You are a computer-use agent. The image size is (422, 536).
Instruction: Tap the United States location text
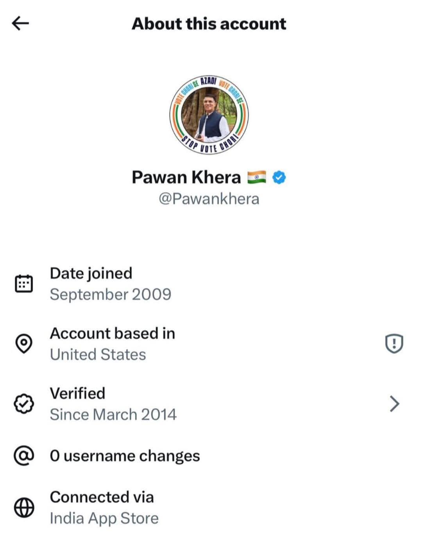98,354
